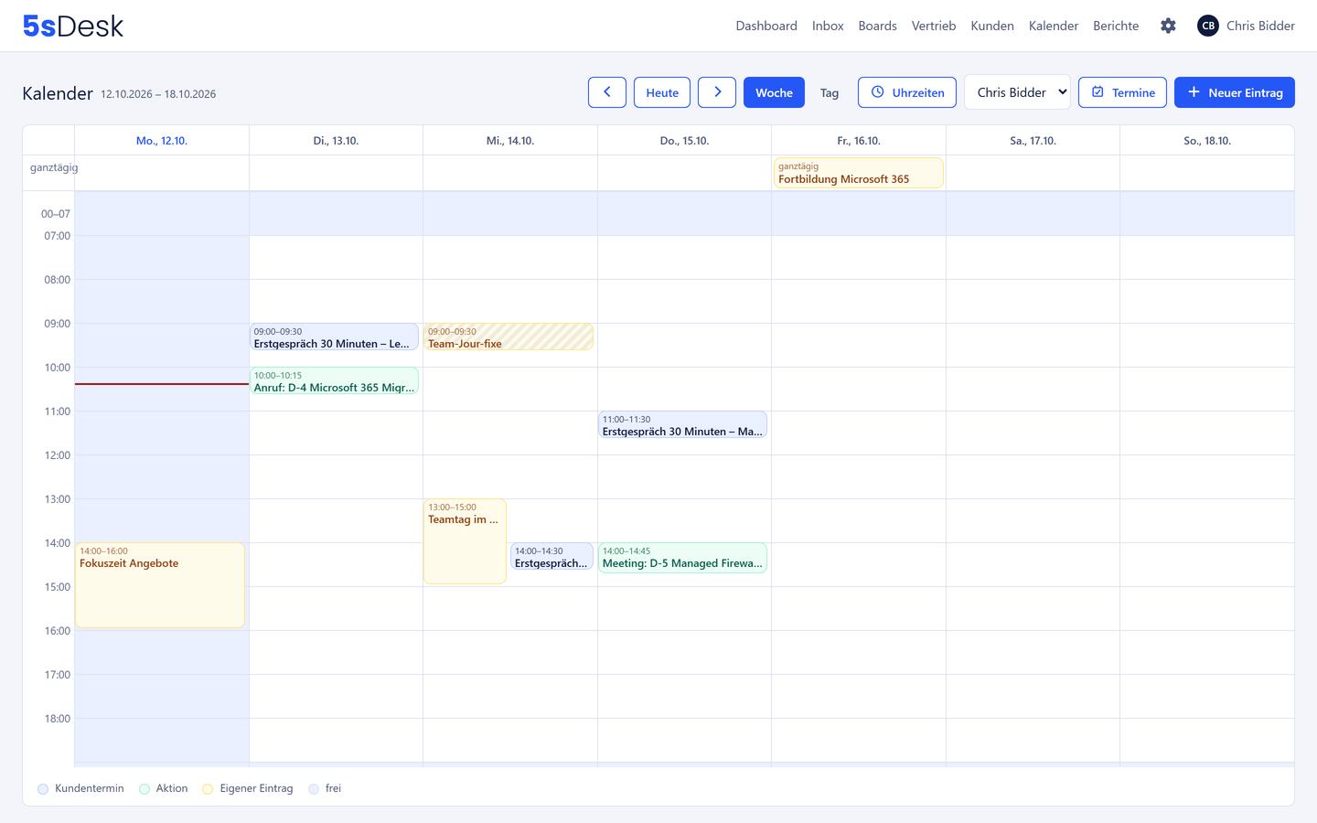
Task: Select the Mo., 12.10. day header
Action: [x=162, y=141]
